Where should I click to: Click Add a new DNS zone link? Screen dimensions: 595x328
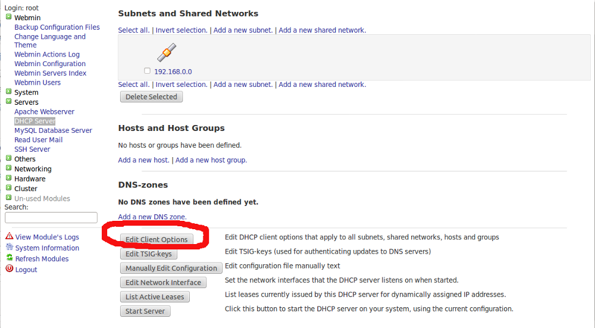(152, 217)
